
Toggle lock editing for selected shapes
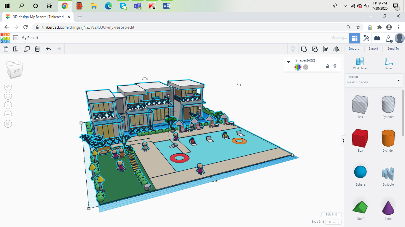327,67
